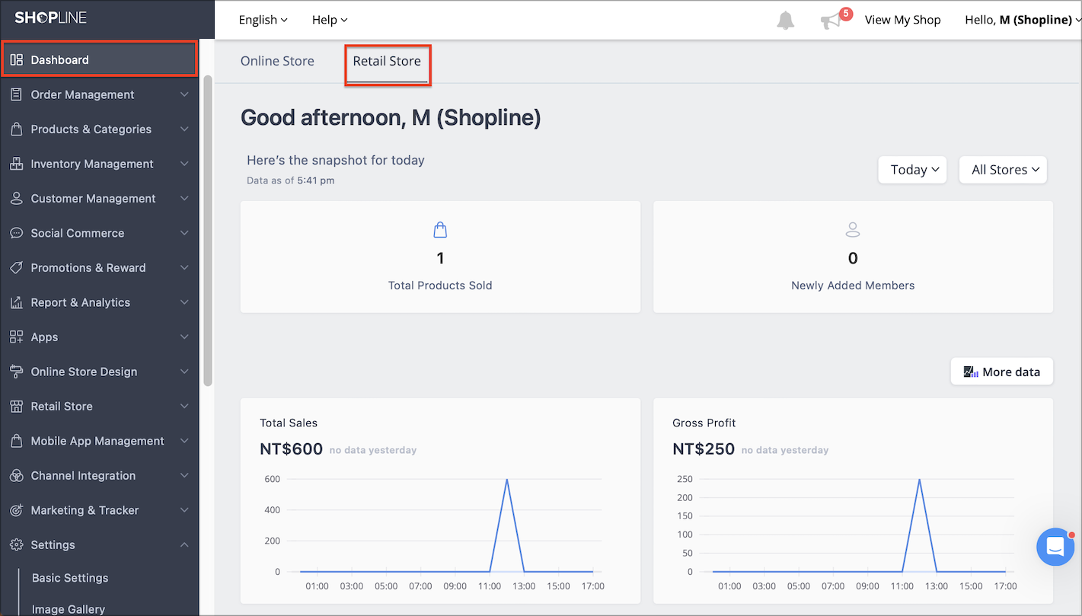Open Basic Settings submenu item

(70, 578)
